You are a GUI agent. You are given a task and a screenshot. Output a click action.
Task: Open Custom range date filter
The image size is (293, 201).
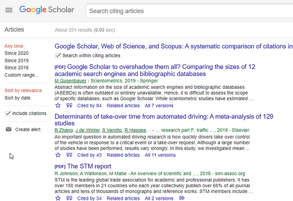pyautogui.click(x=21, y=75)
